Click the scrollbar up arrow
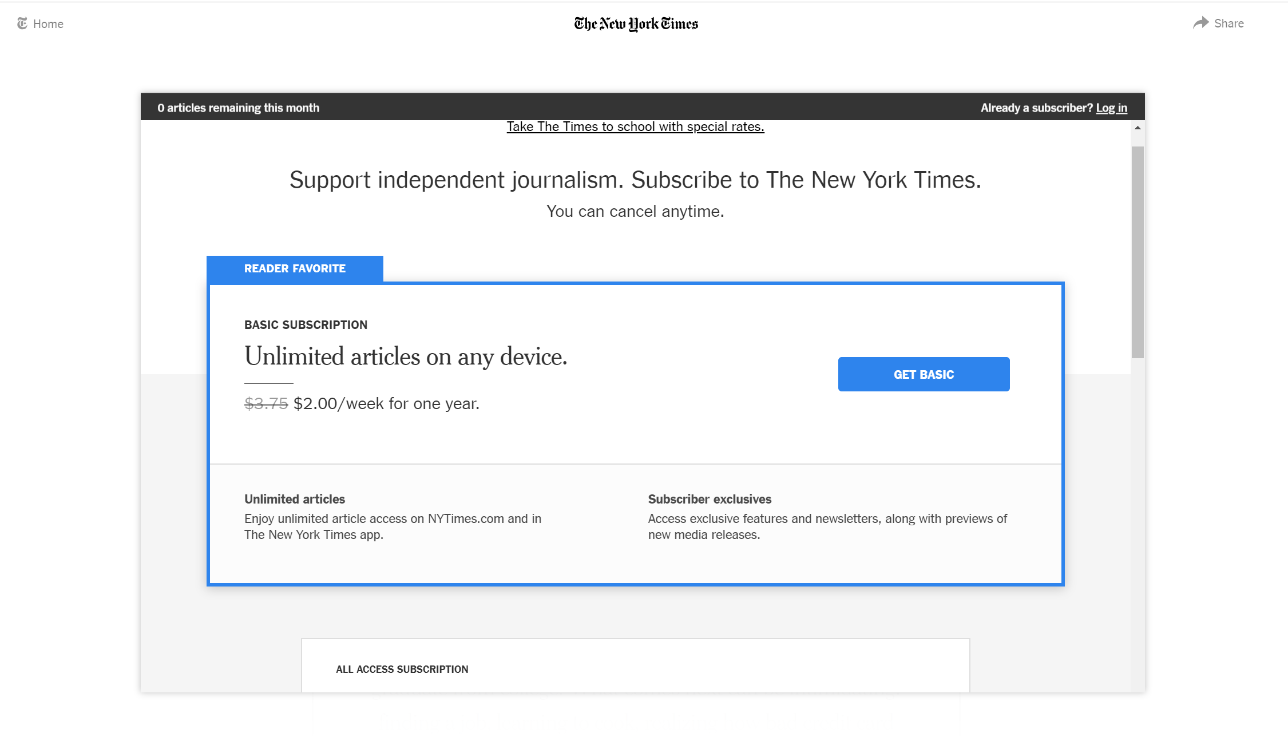The image size is (1288, 741). coord(1138,128)
